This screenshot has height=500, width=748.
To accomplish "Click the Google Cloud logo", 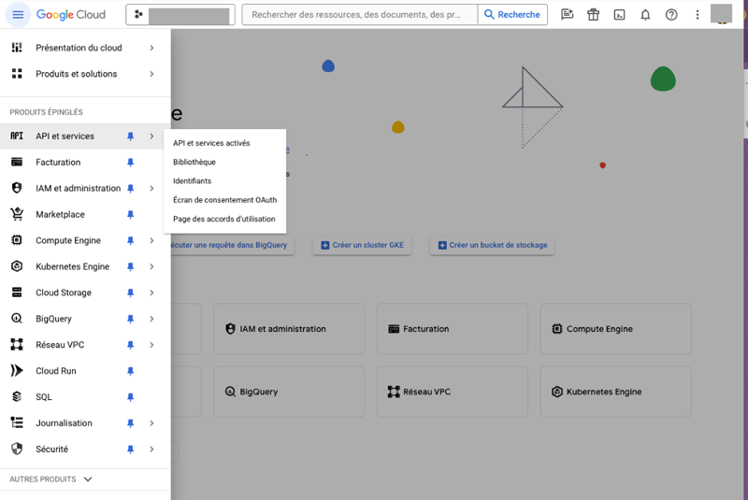I will 71,15.
